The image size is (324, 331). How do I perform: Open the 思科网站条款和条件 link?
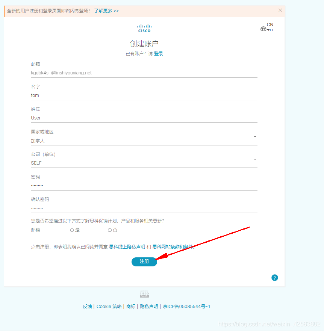point(173,247)
